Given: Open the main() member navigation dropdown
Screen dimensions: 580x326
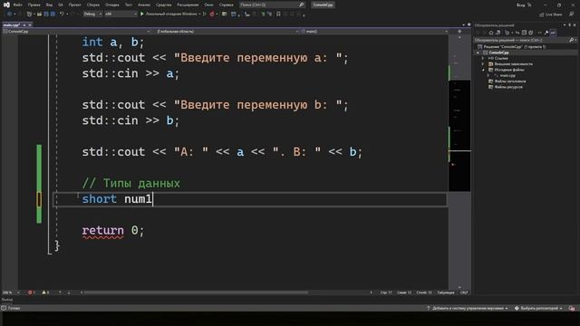Looking at the screenshot, I should [374, 32].
